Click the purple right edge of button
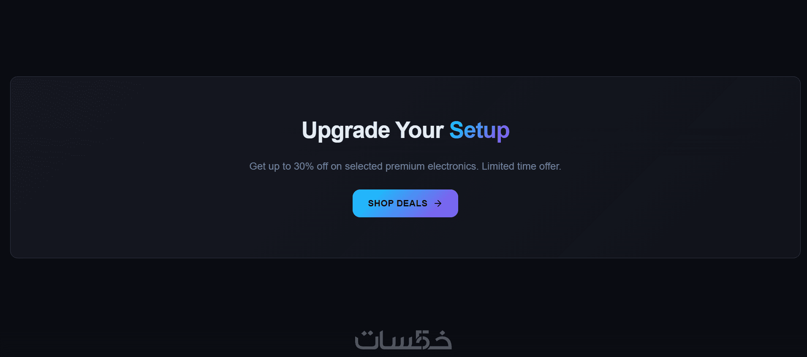 452,203
